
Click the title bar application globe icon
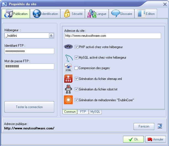pyautogui.click(x=4, y=4)
